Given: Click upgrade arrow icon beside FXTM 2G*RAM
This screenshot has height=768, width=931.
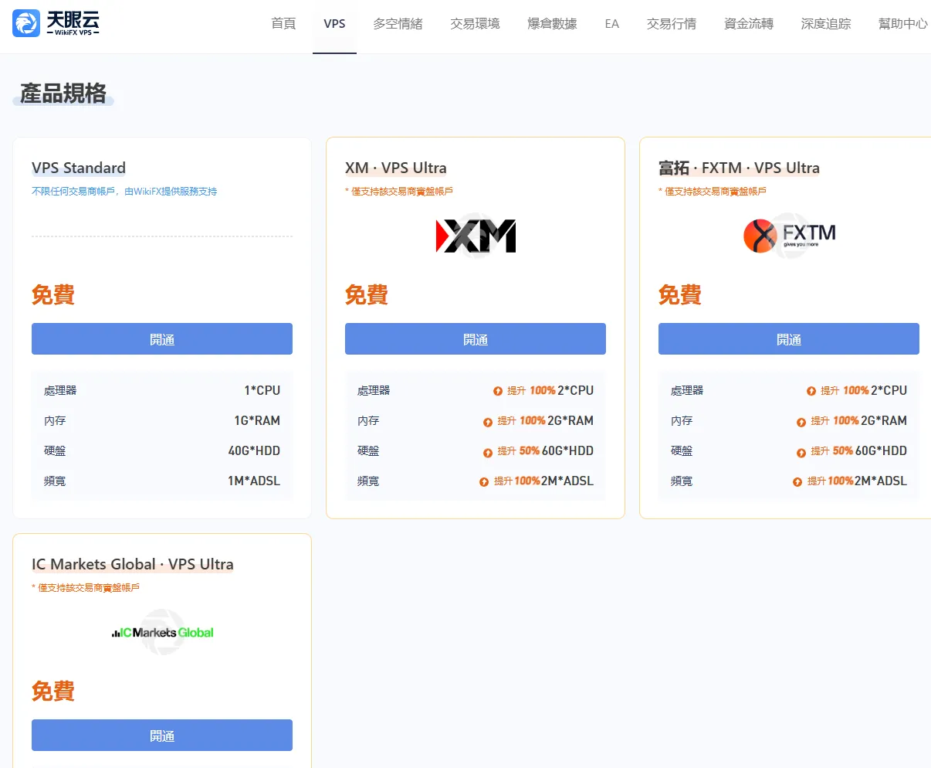Looking at the screenshot, I should coord(801,422).
